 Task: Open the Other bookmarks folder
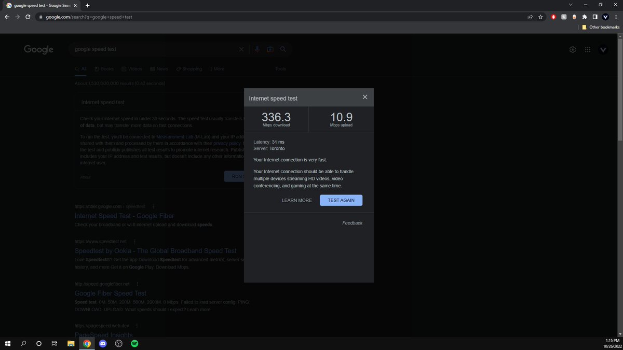click(601, 27)
